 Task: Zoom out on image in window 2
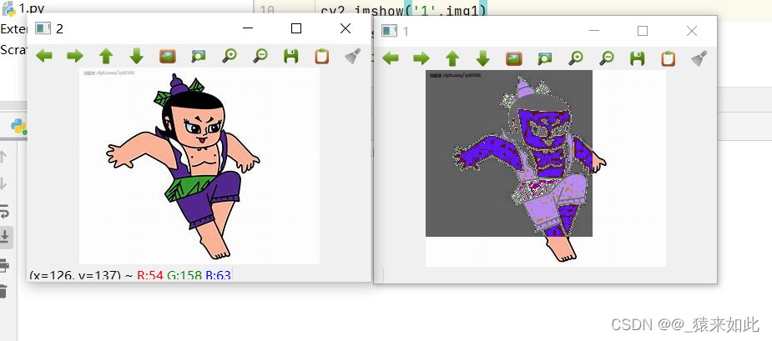(260, 56)
